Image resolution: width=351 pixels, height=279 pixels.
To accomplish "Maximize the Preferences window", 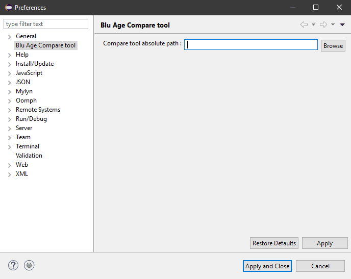I will coord(316,7).
